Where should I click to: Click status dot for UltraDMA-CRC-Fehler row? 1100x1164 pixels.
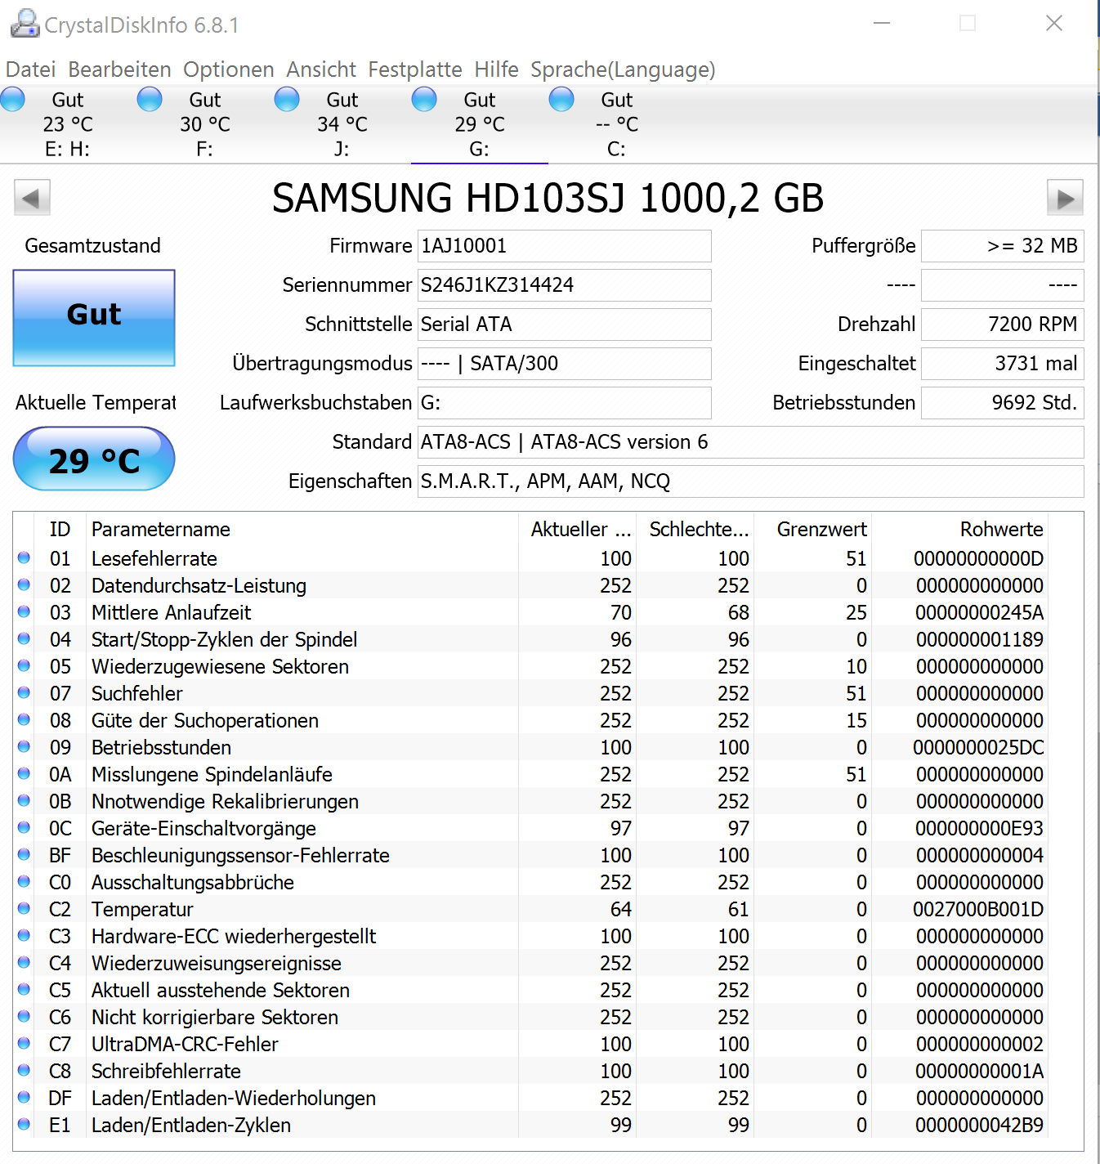(x=24, y=1043)
